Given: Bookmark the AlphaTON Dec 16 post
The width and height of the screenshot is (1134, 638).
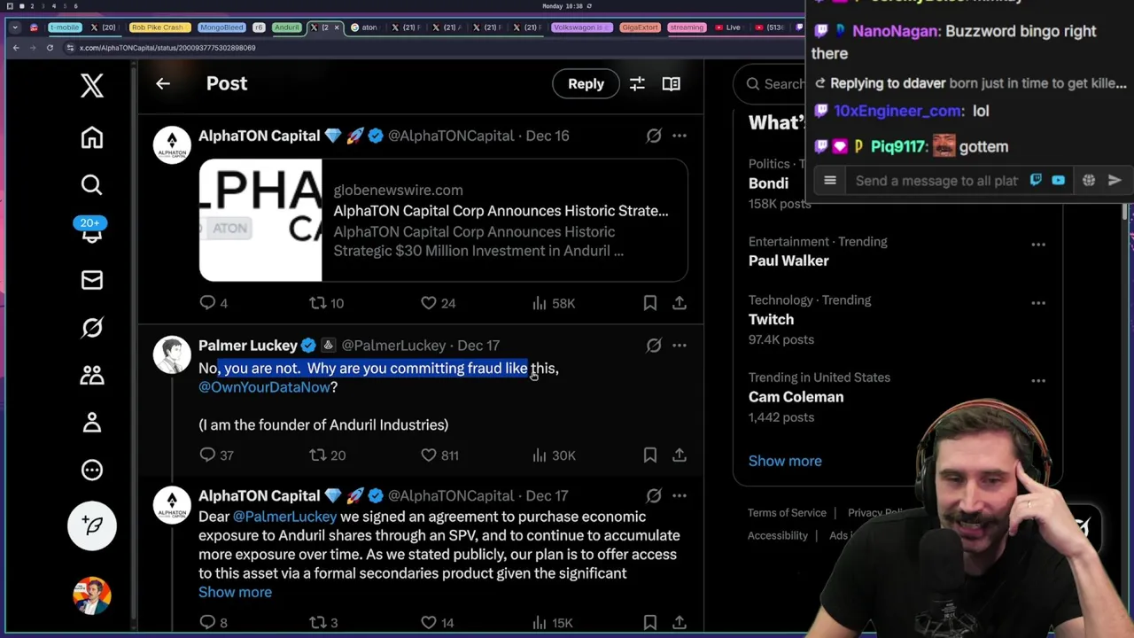Looking at the screenshot, I should click(650, 303).
